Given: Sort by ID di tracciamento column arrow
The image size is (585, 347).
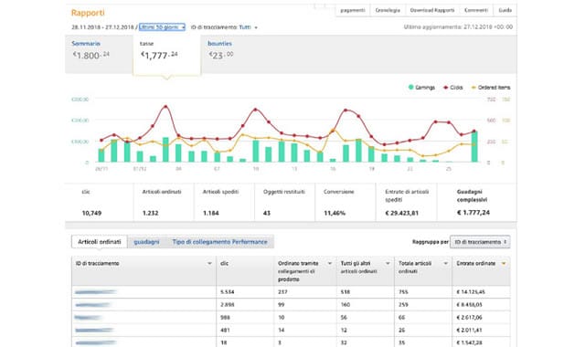Looking at the screenshot, I should [209, 264].
